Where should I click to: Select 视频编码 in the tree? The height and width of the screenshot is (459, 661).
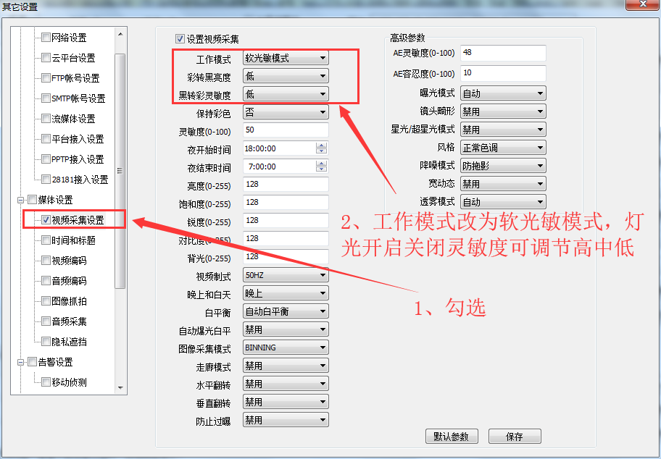69,261
